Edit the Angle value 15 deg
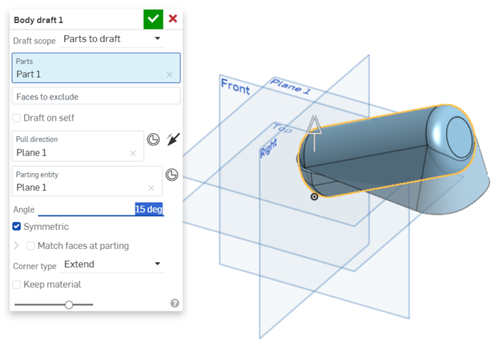 click(149, 209)
